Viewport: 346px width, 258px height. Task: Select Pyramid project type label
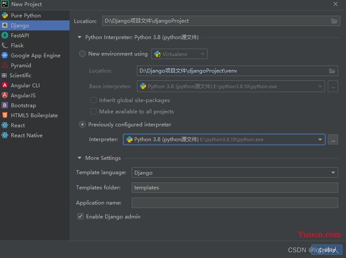(21, 66)
